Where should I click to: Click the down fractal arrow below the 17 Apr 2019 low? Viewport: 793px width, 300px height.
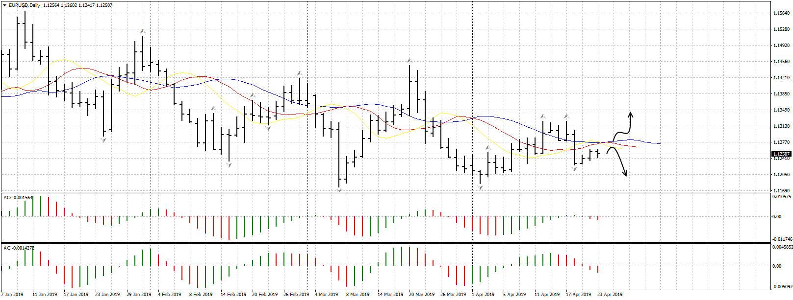coord(574,169)
